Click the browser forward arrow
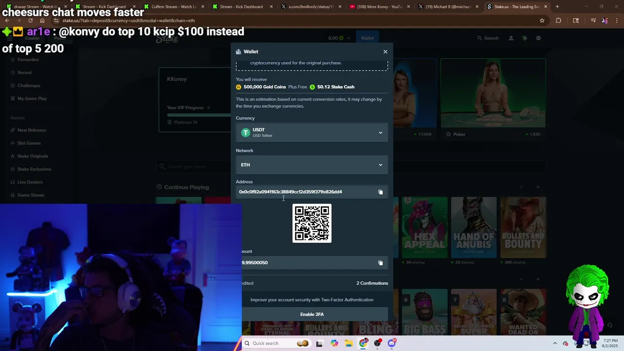This screenshot has height=351, width=624. pos(19,20)
